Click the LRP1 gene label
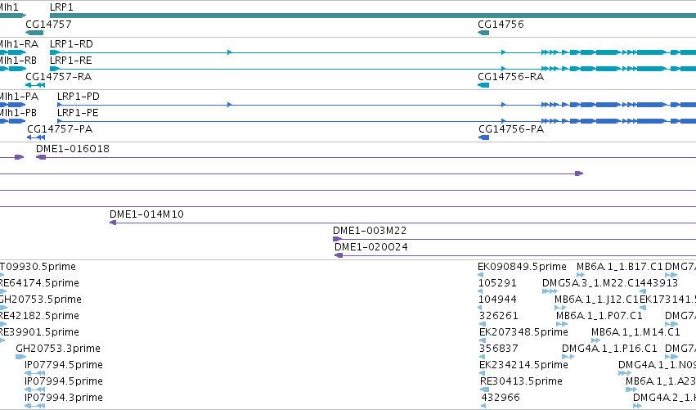The image size is (696, 410). pyautogui.click(x=61, y=7)
